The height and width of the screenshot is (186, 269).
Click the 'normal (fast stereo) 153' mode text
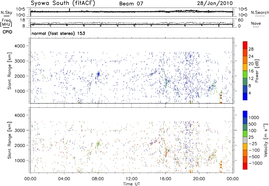click(x=58, y=33)
